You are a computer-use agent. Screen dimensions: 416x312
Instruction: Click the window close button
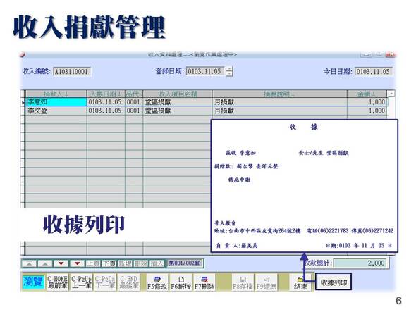click(390, 54)
